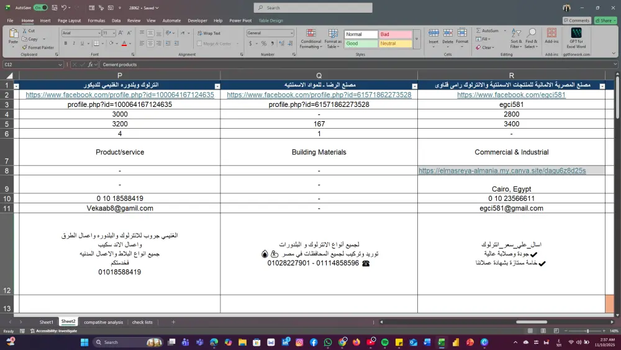Open the Table Design tab
This screenshot has height=350, width=621.
(x=271, y=21)
